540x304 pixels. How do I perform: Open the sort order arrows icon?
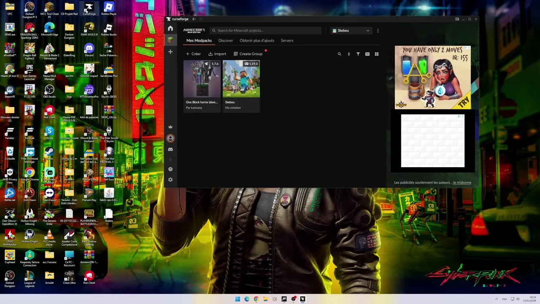click(x=348, y=54)
